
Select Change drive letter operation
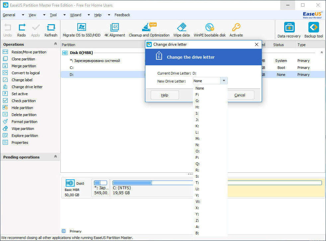coord(27,87)
